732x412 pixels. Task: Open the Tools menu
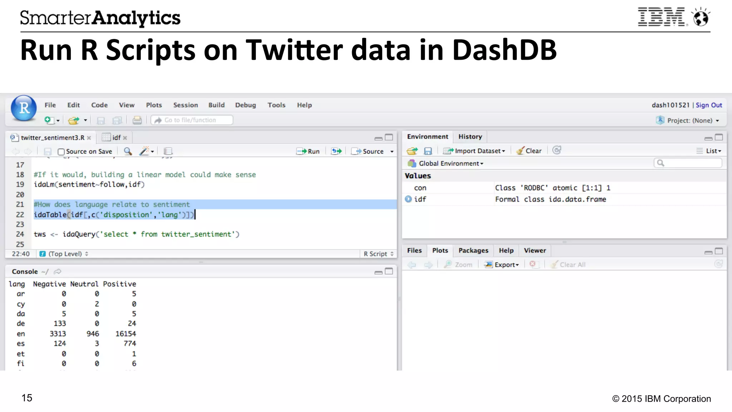[x=276, y=105]
